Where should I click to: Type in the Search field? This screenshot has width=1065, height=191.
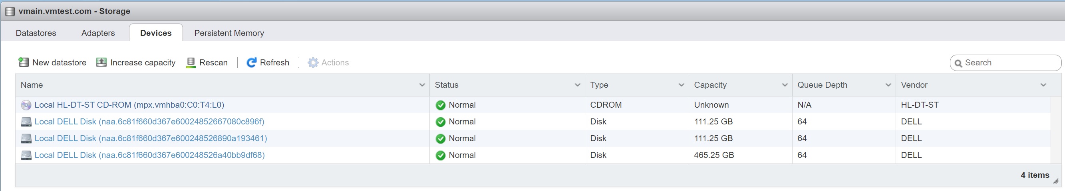(1009, 63)
